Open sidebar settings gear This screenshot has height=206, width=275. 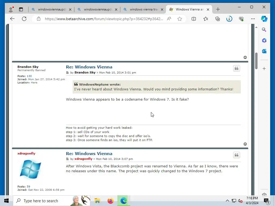click(264, 194)
